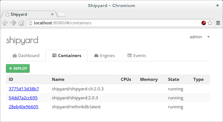Bookmark this page with the star icon
Screen dimensions: 223x122
coord(210,23)
